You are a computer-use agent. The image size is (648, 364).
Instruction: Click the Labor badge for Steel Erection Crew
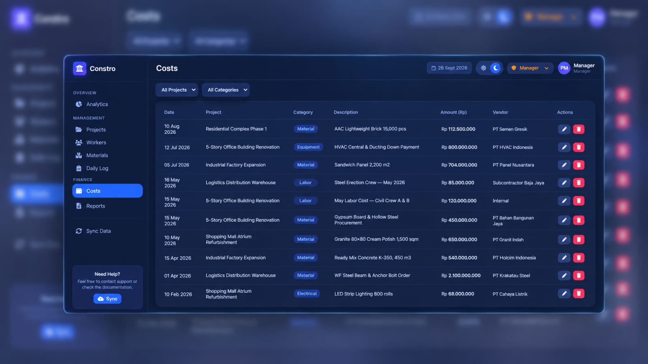pos(305,183)
